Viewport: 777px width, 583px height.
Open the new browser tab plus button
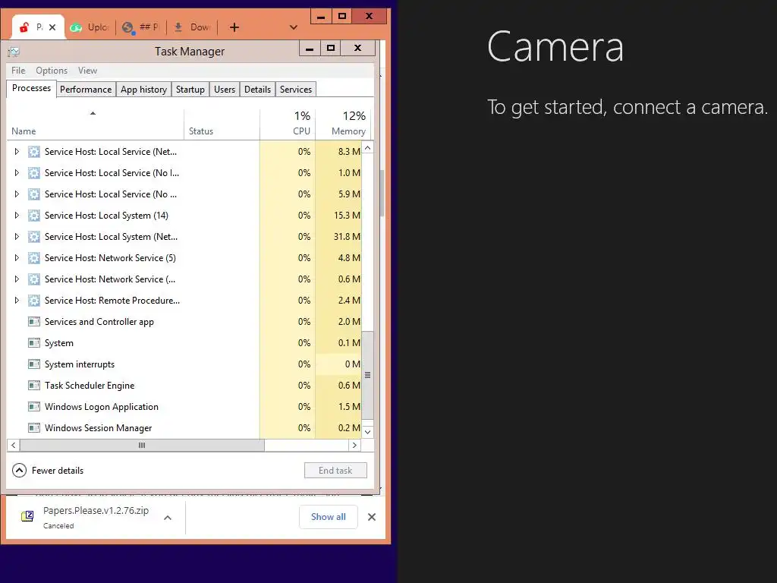(x=234, y=27)
